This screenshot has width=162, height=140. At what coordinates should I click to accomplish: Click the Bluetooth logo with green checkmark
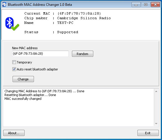[x=12, y=24]
